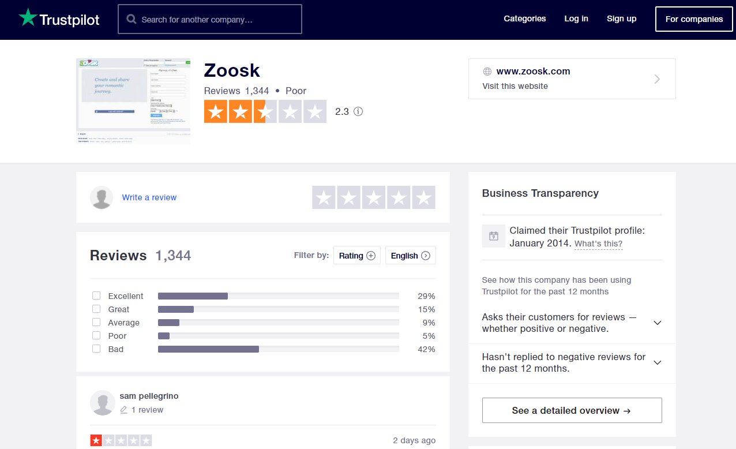Tick the Average rating checkbox

point(96,322)
